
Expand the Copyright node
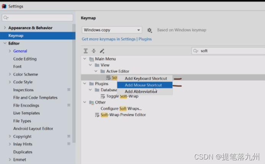[x=10, y=136]
